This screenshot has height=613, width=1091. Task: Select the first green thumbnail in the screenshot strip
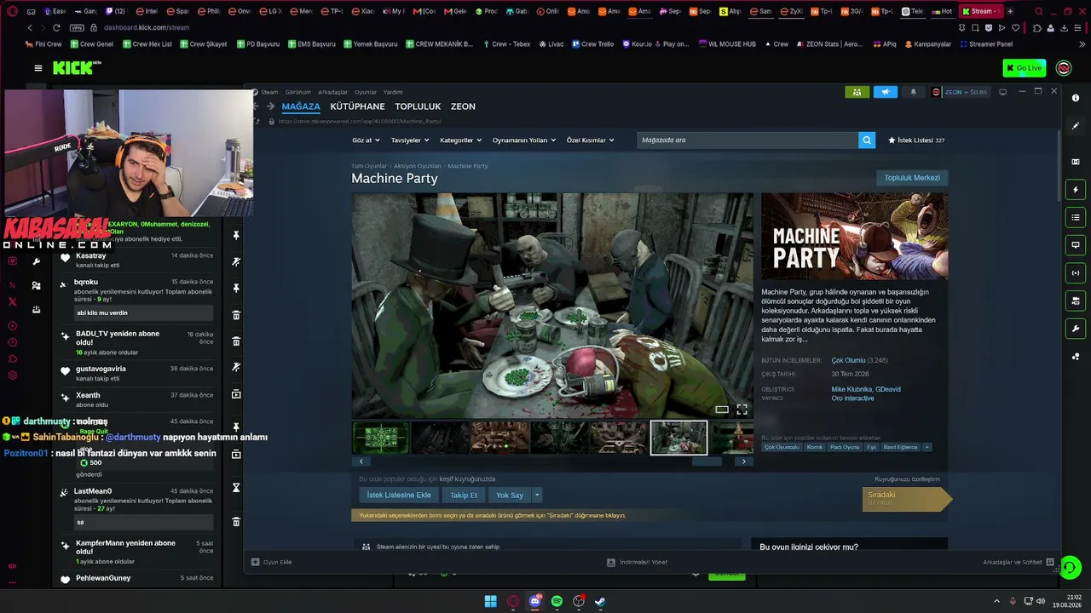point(380,438)
